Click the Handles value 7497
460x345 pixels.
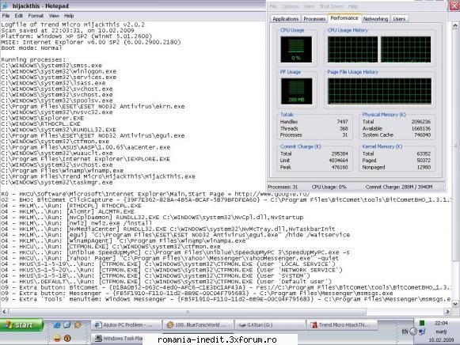tap(342, 122)
